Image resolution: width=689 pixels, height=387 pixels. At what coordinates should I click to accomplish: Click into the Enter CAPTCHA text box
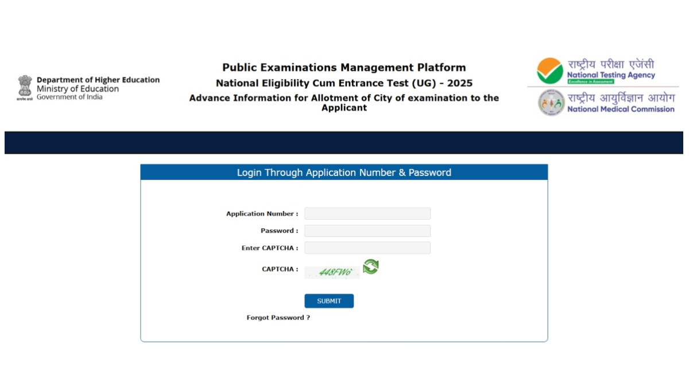[367, 248]
